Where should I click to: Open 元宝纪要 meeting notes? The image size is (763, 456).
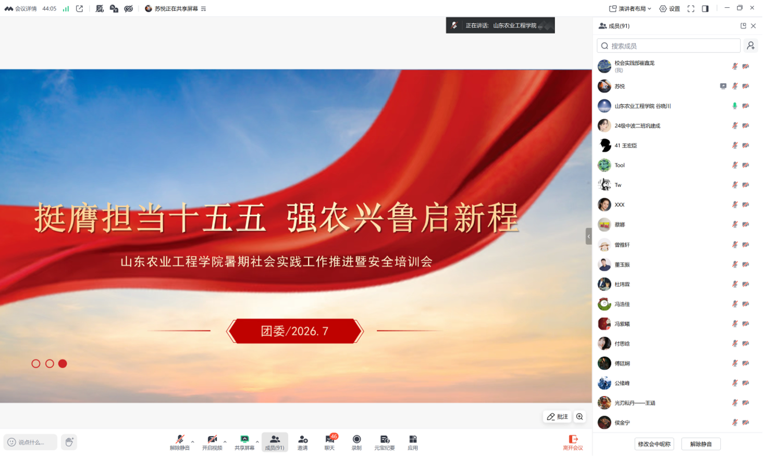click(385, 442)
